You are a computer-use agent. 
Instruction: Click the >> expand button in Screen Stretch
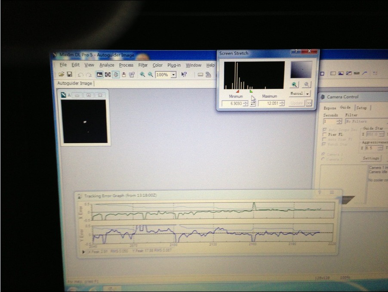(309, 103)
